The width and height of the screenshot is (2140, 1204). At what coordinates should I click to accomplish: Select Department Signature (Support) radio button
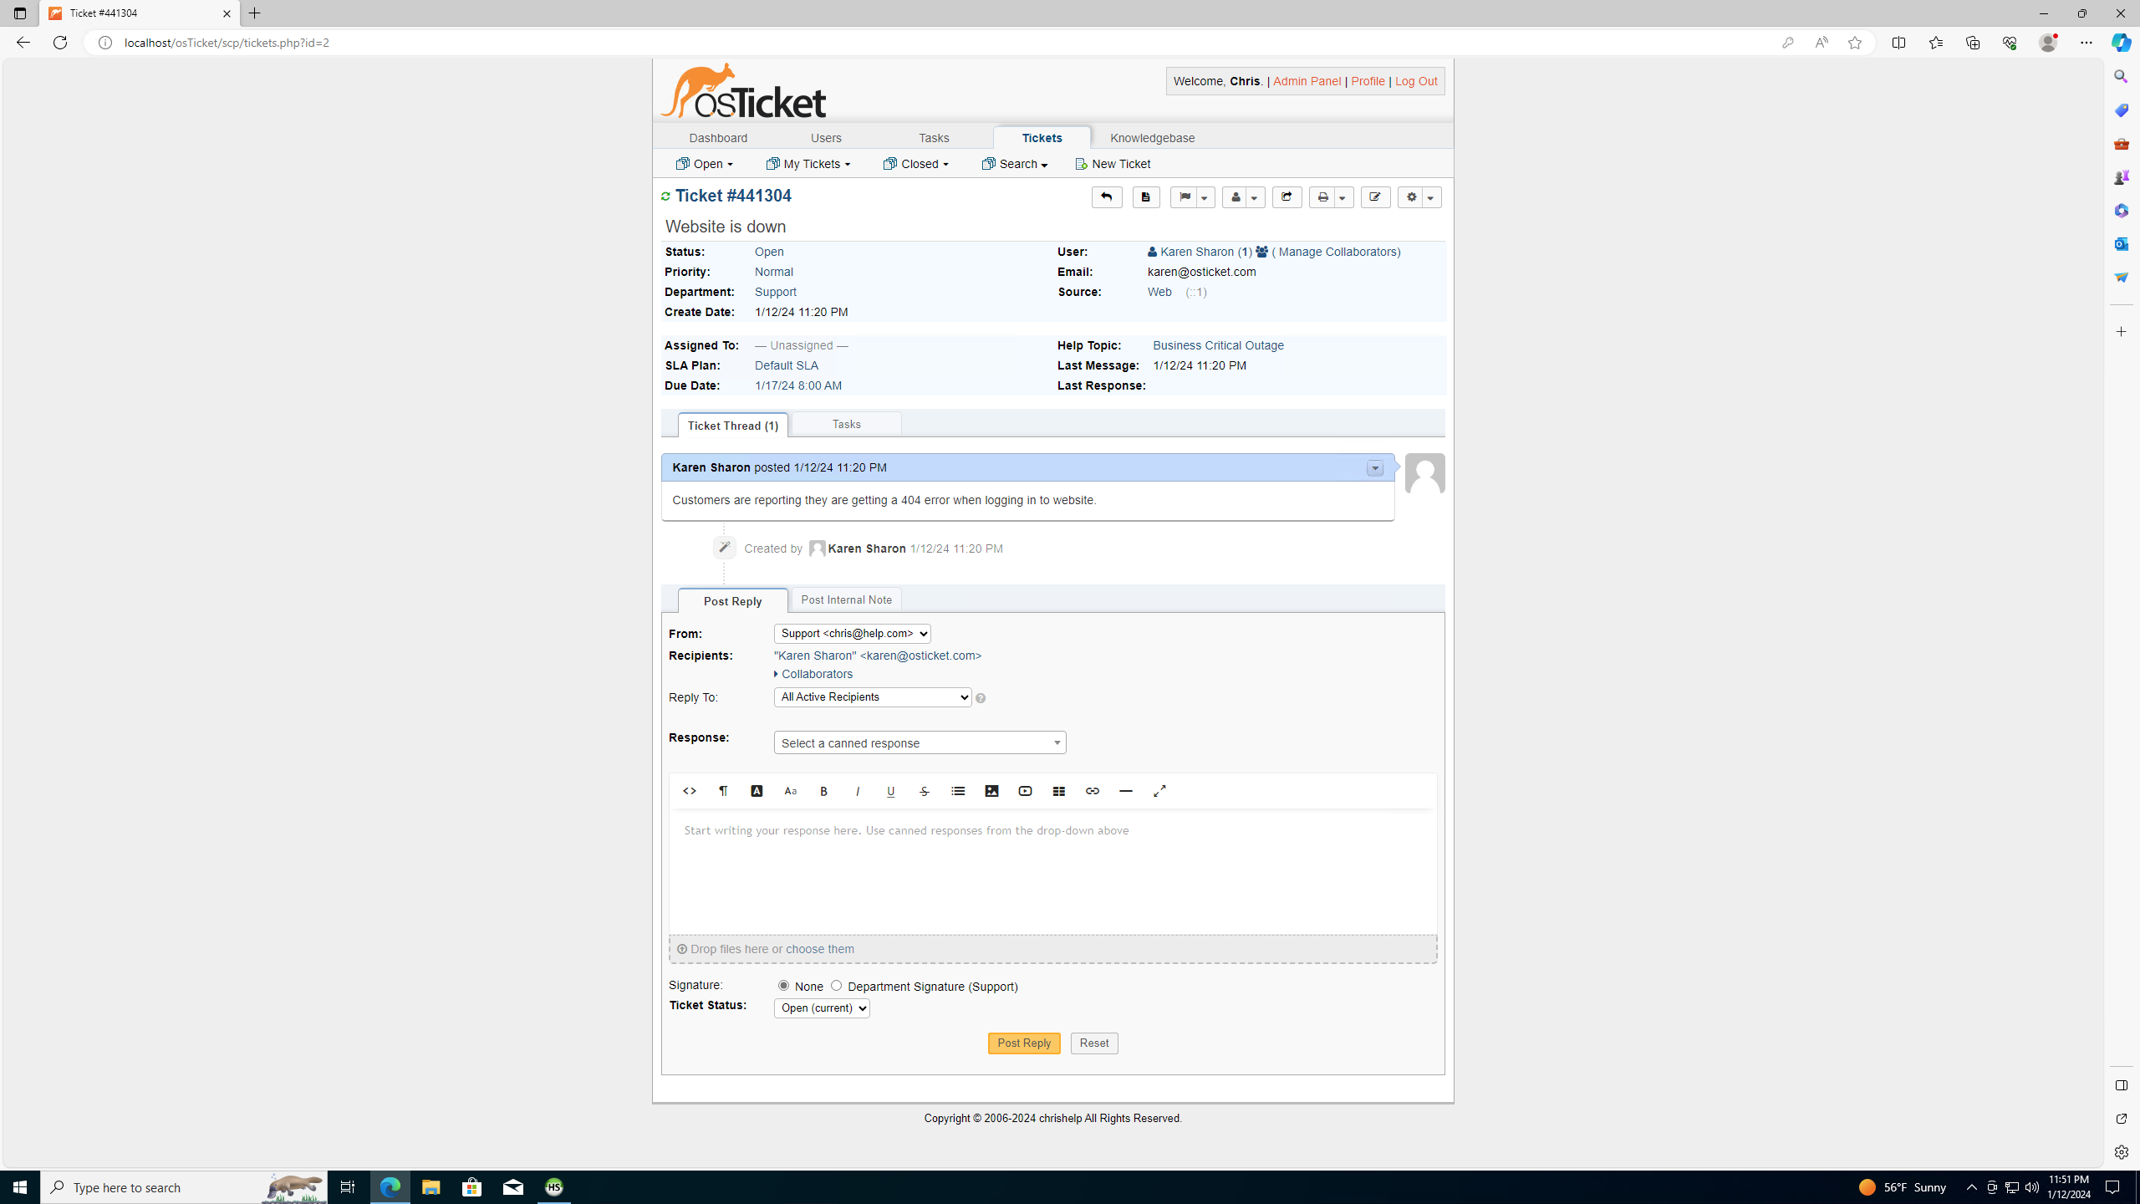point(836,986)
